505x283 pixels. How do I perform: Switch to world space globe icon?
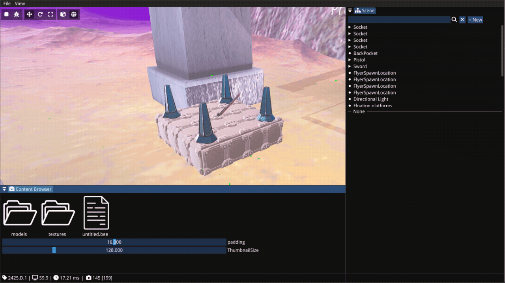(74, 15)
